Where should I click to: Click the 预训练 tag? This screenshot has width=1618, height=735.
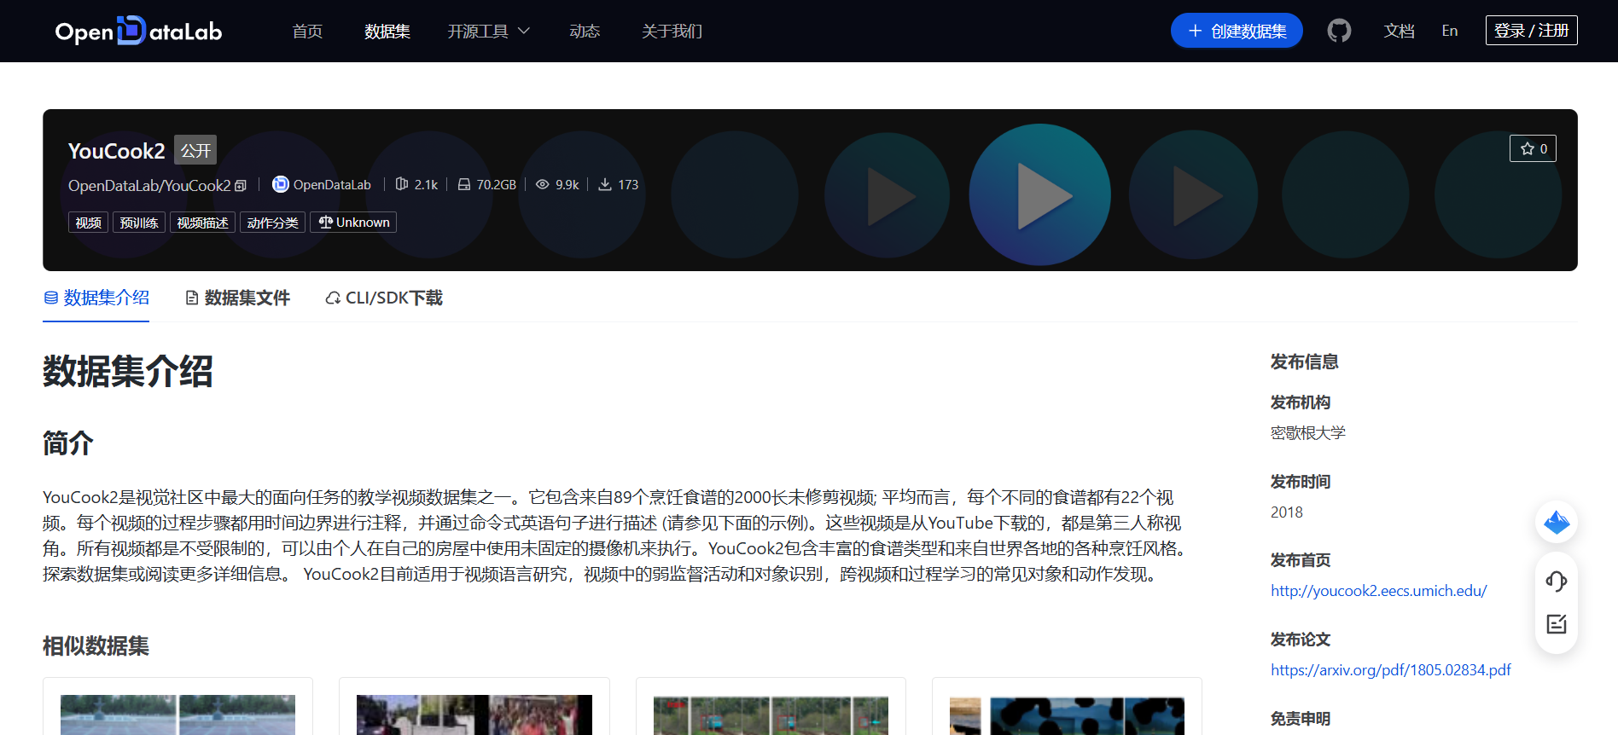pos(139,223)
